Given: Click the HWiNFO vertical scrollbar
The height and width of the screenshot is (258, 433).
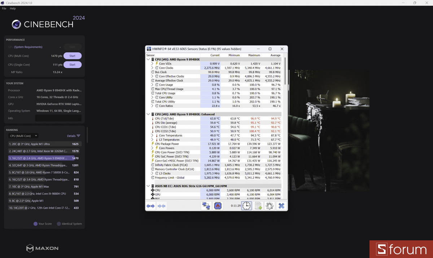Looking at the screenshot, I should point(285,71).
